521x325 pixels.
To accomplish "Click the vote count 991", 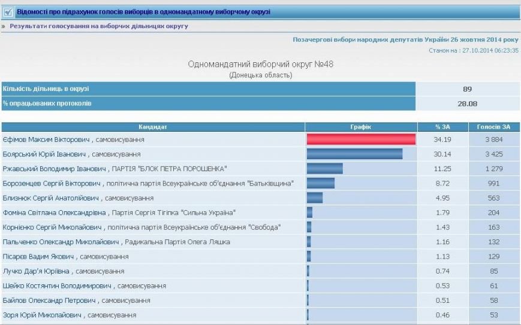I will (x=494, y=183).
